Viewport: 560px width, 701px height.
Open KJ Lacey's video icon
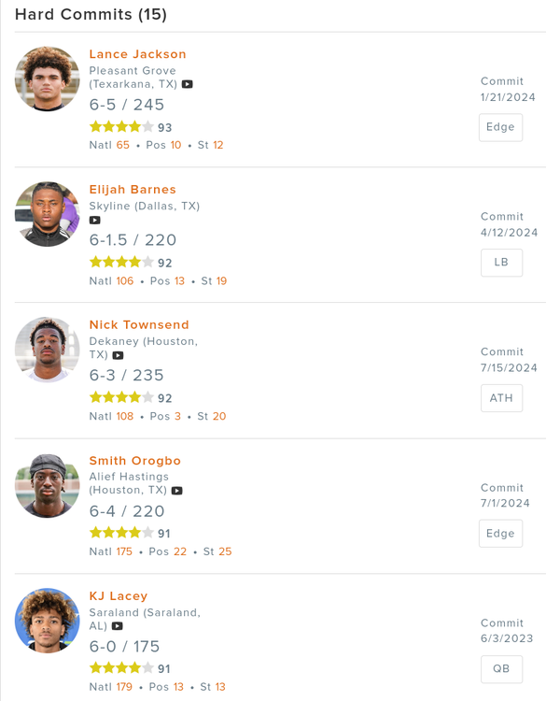coord(118,626)
